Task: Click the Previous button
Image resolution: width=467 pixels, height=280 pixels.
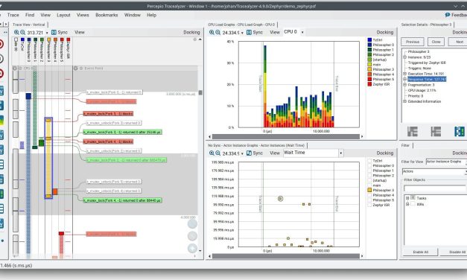Action: coord(413,42)
